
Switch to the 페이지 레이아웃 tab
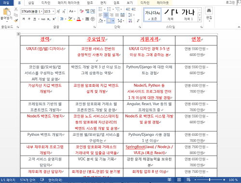(x=68, y=3)
